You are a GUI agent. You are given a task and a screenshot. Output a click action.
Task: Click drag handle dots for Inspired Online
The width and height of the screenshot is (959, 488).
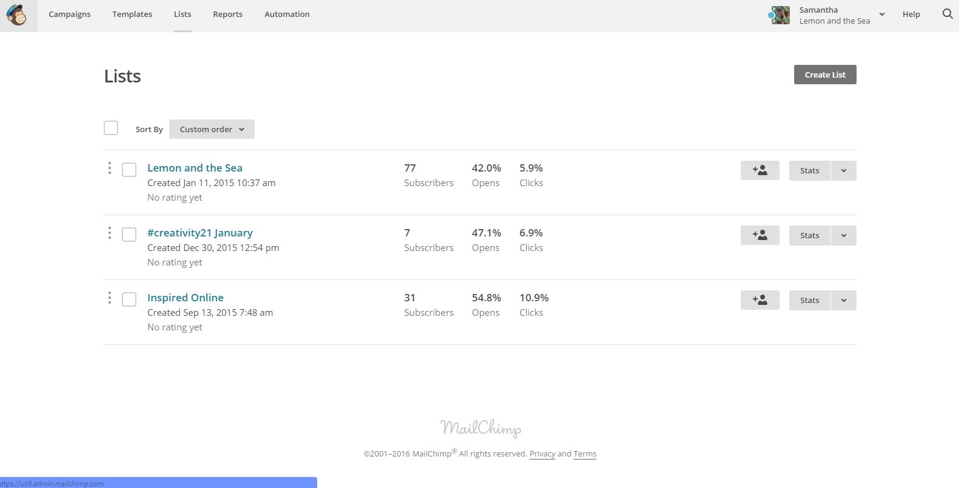[110, 298]
